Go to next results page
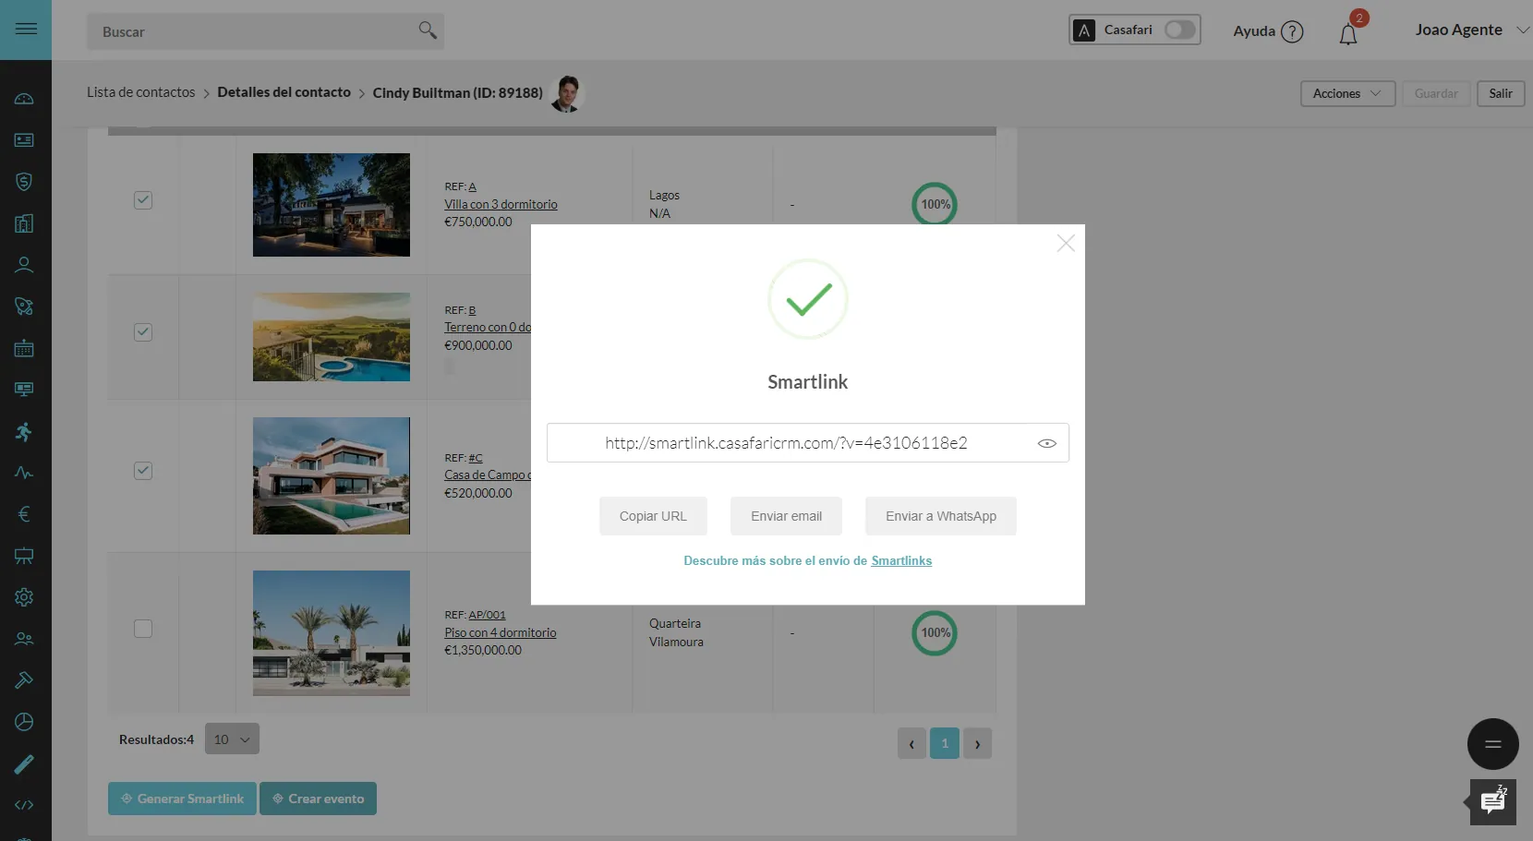This screenshot has height=841, width=1533. pyautogui.click(x=977, y=743)
